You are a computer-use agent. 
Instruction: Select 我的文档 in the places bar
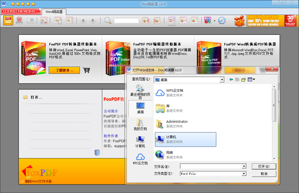tap(140, 125)
